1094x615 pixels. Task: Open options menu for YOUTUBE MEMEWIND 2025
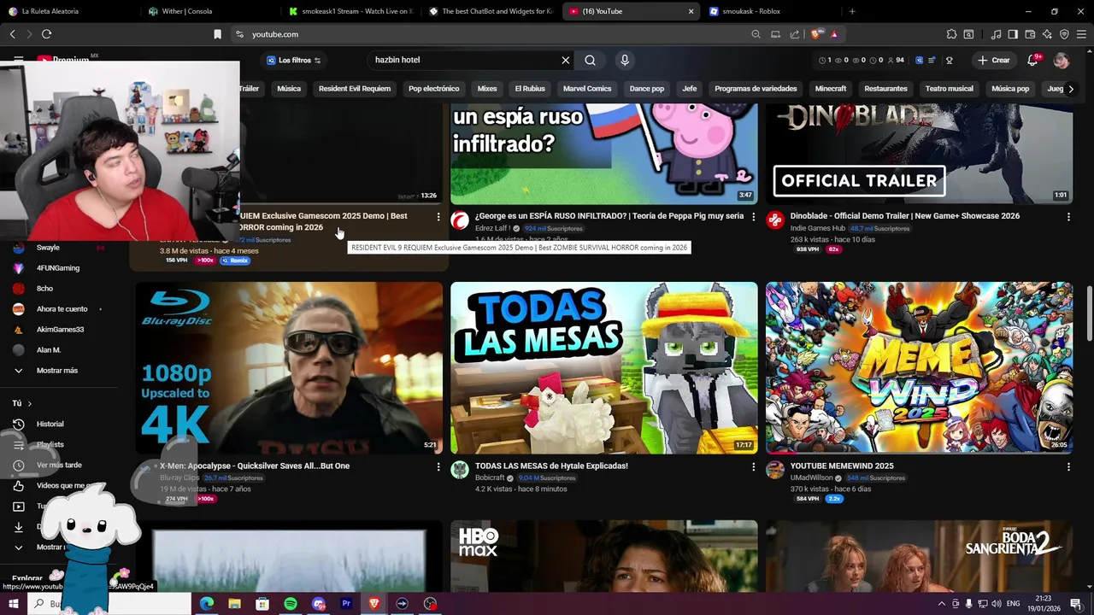[1068, 467]
